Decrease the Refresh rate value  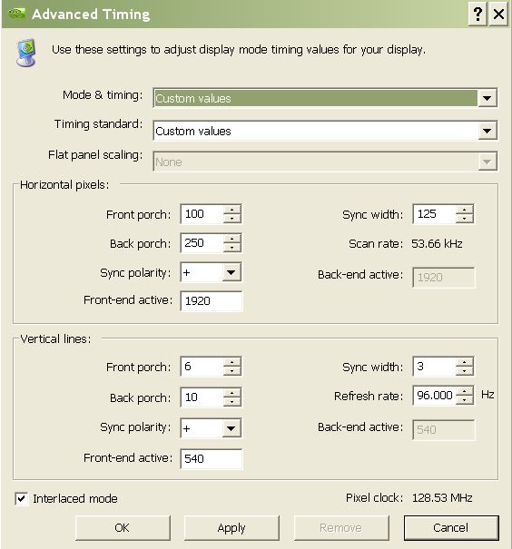pyautogui.click(x=465, y=400)
